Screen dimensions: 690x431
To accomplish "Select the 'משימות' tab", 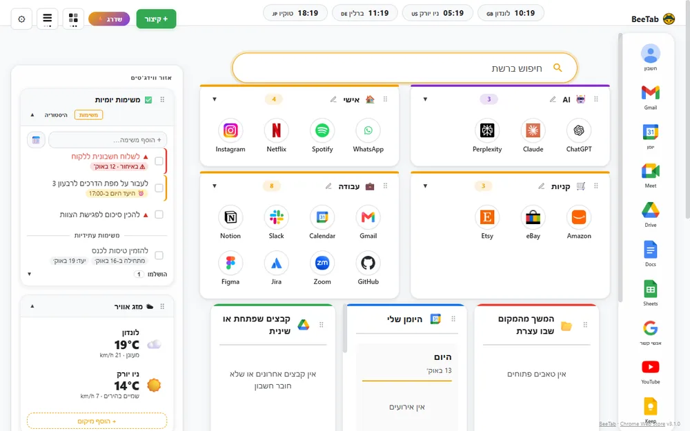I will [88, 115].
